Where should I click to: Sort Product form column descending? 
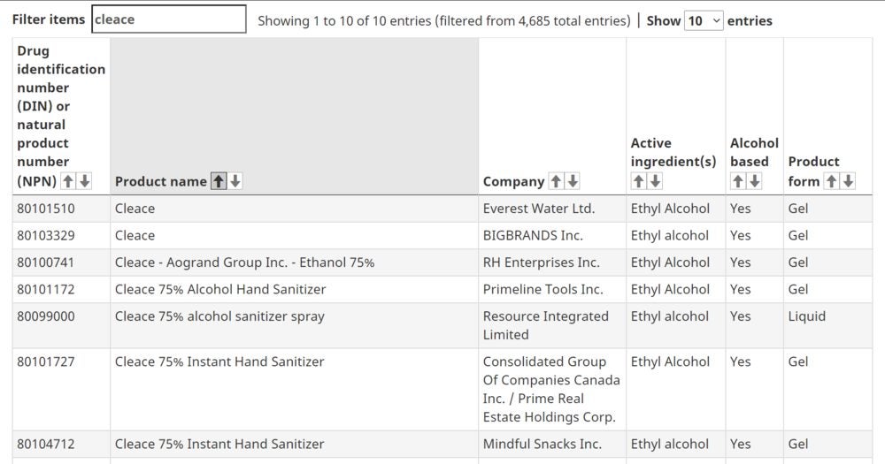(849, 181)
